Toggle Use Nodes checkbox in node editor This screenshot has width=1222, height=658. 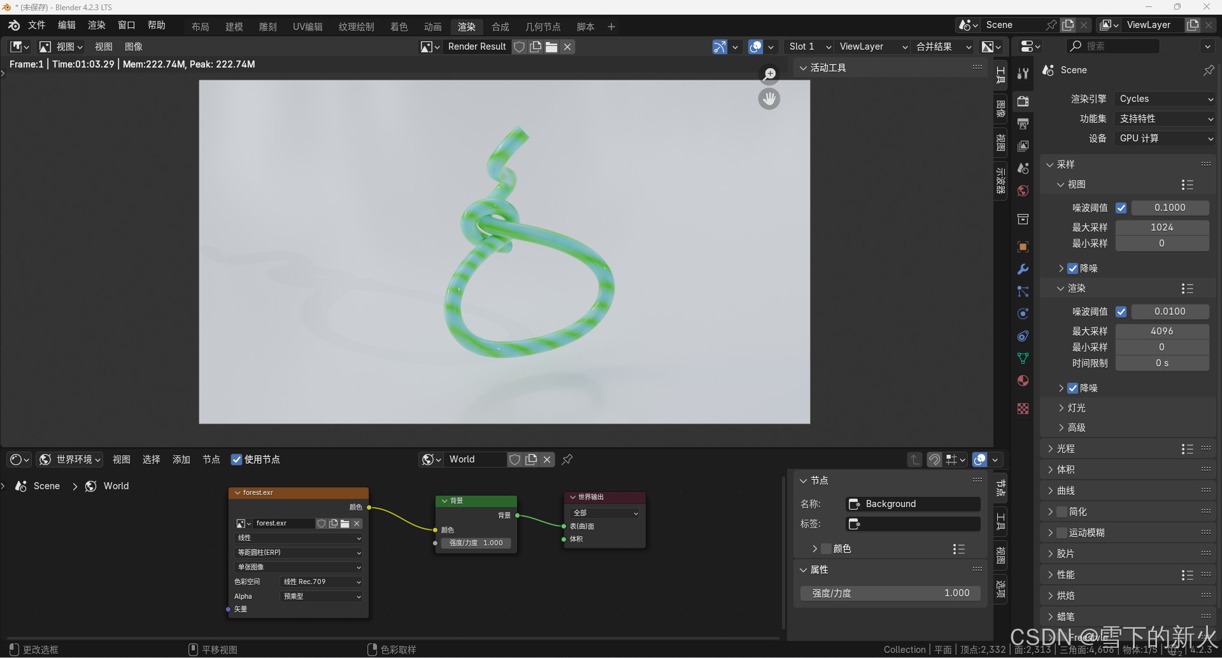(236, 459)
